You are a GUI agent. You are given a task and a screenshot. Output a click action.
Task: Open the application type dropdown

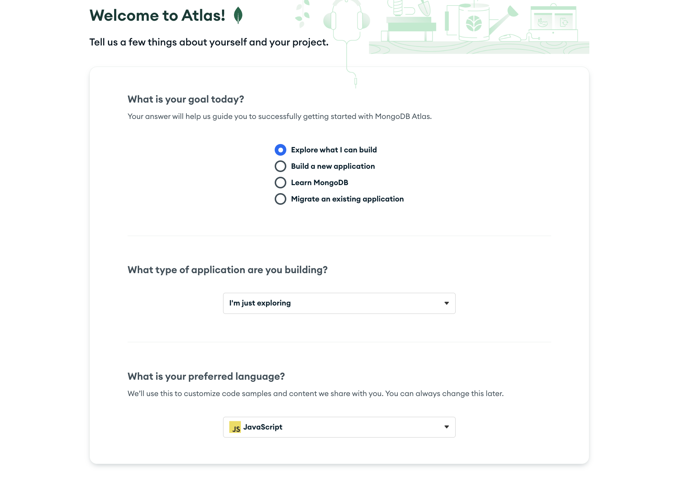tap(339, 303)
